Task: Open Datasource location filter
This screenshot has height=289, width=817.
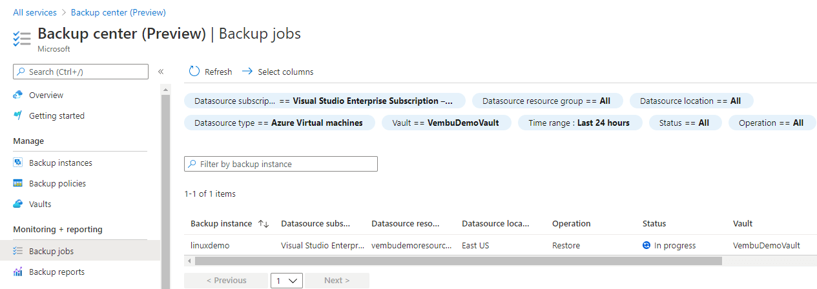Action: click(x=690, y=101)
